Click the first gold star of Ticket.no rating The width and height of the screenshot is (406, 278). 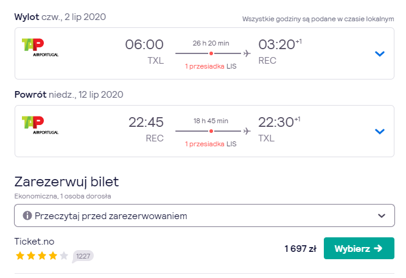click(x=20, y=256)
